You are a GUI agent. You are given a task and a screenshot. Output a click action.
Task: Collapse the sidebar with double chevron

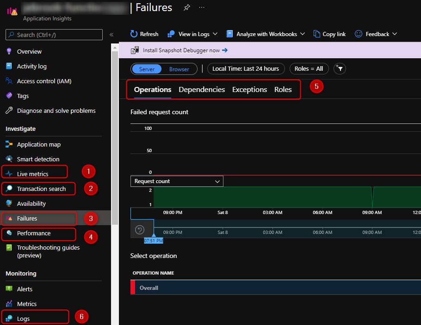pyautogui.click(x=111, y=35)
